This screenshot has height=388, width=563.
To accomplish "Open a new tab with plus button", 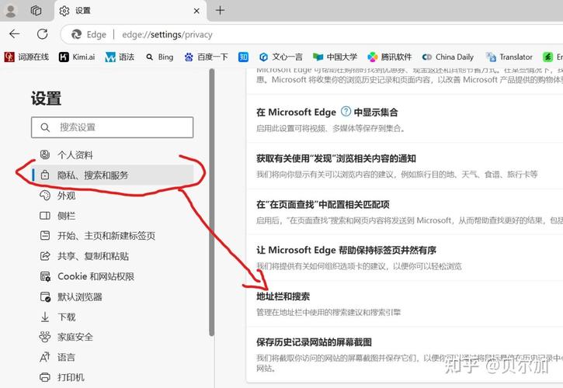I will click(x=220, y=10).
